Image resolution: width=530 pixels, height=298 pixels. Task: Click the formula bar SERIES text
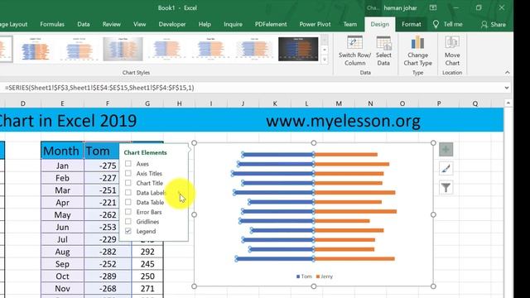(99, 88)
